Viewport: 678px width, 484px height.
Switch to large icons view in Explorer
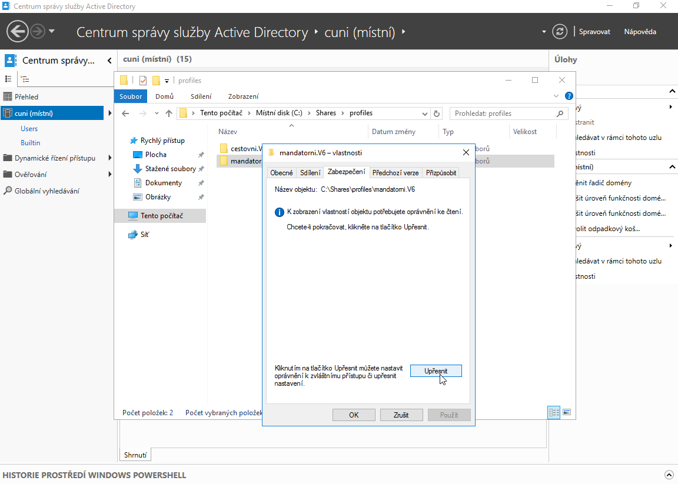pos(567,413)
